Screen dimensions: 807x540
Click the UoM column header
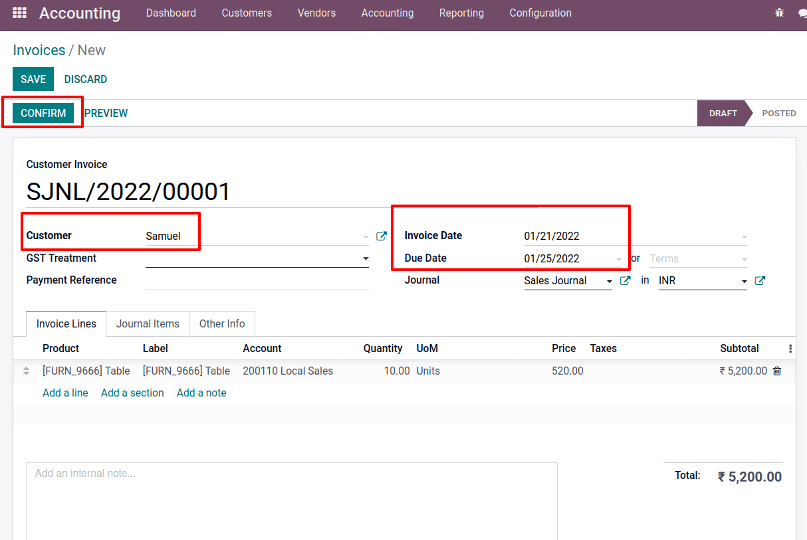[x=427, y=349]
